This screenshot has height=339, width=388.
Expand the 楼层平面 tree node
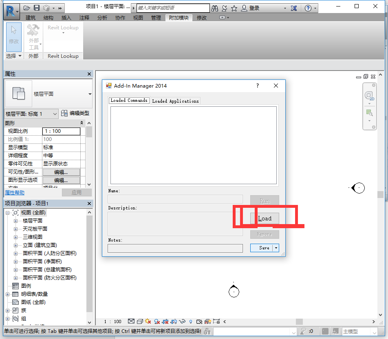(x=15, y=221)
